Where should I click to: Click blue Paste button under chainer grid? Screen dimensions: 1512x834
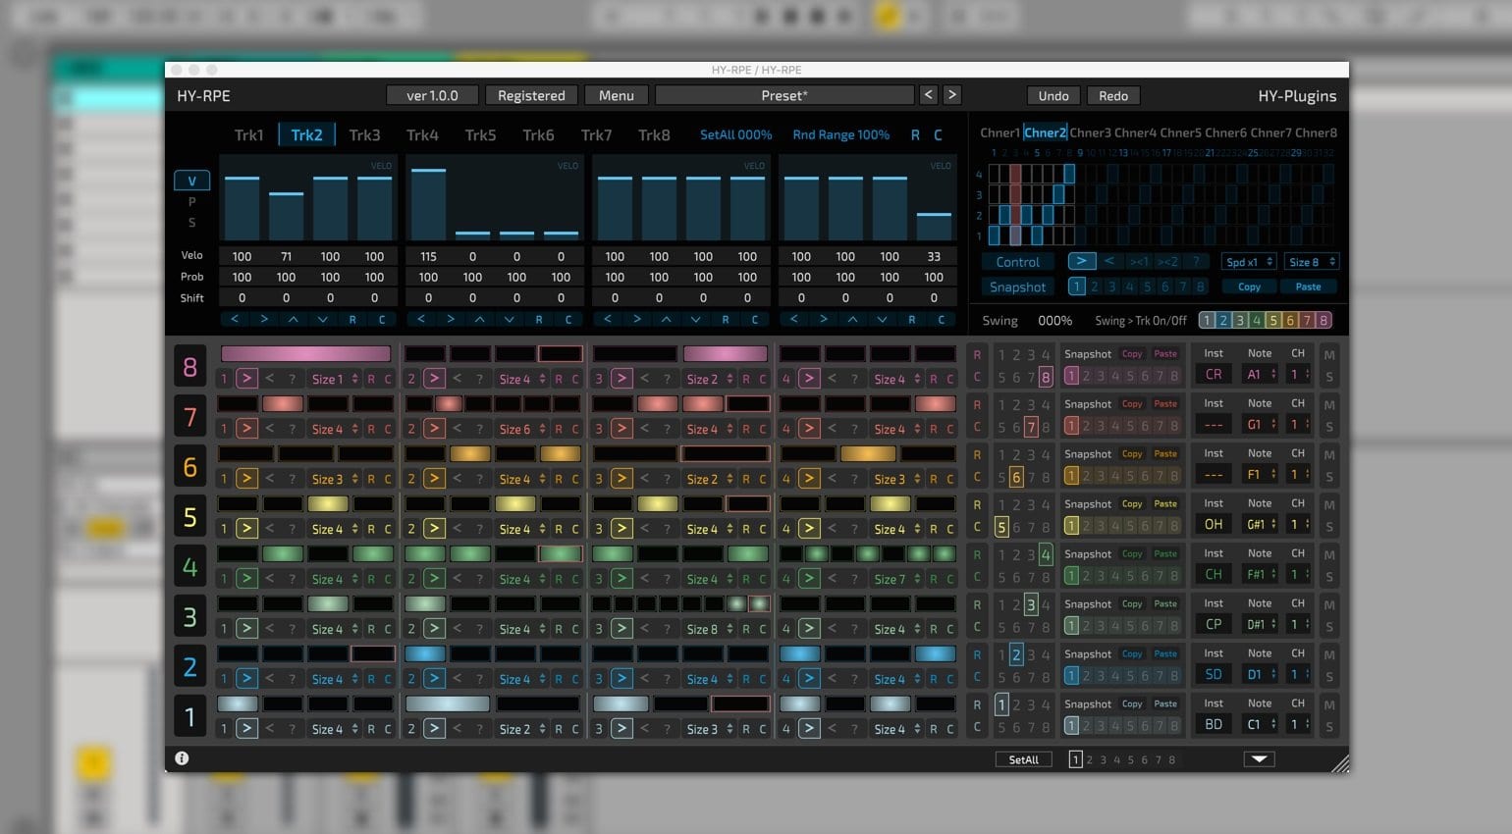tap(1308, 287)
